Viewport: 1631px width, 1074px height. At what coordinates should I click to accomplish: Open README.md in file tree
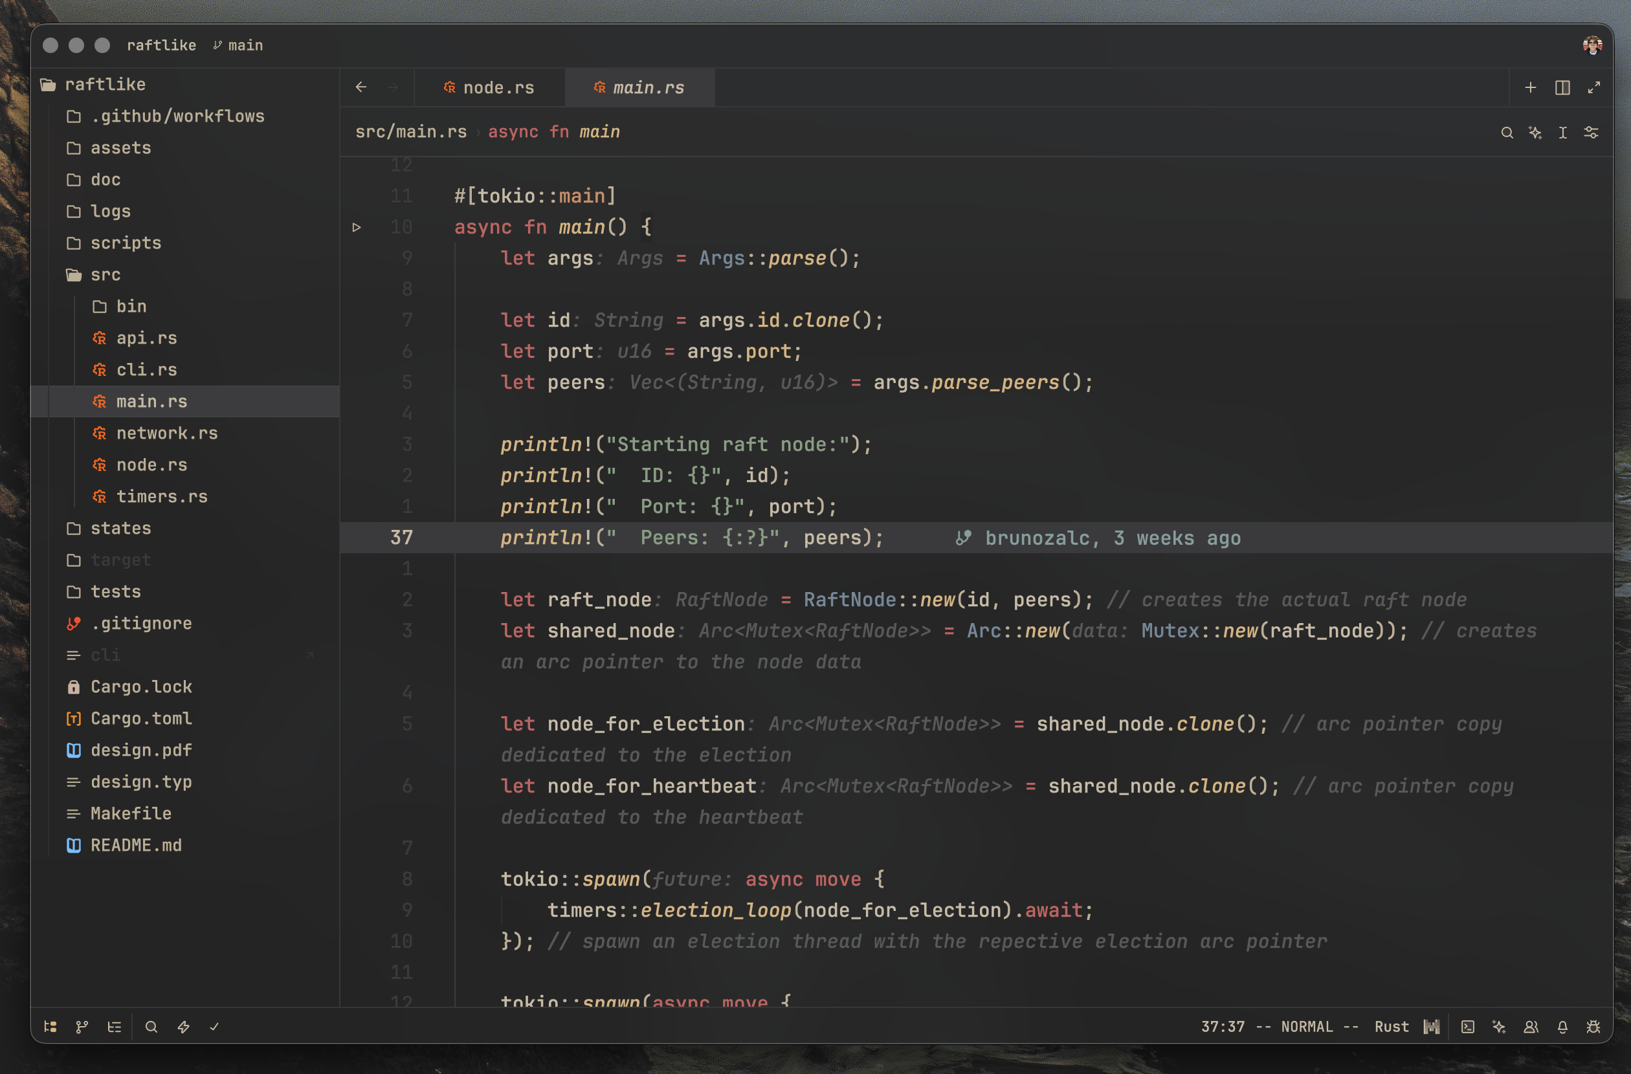click(185, 845)
